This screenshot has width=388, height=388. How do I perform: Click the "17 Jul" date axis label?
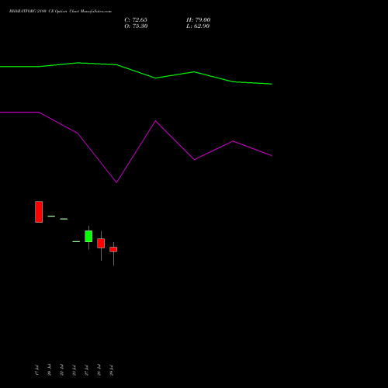point(36,370)
